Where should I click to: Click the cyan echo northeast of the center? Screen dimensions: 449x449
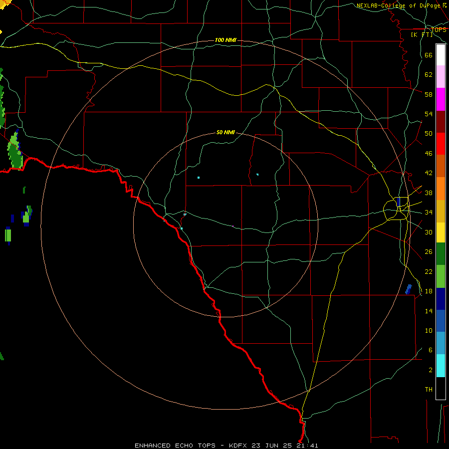(x=257, y=175)
